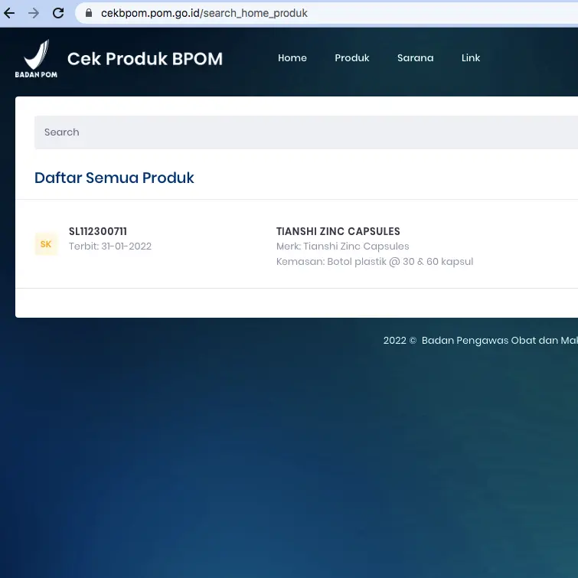Screen dimensions: 578x578
Task: Reload the page with the refresh icon
Action: pyautogui.click(x=58, y=13)
